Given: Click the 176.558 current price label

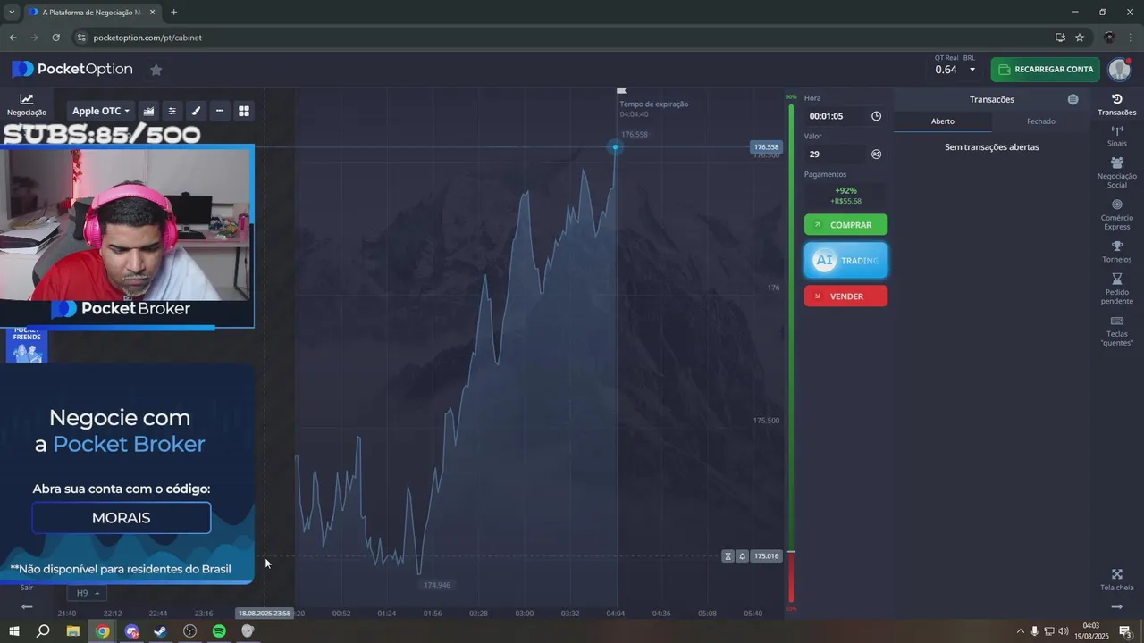Looking at the screenshot, I should 766,147.
